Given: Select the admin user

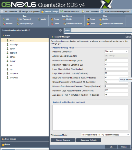Looking at the screenshot, I should [25, 49].
